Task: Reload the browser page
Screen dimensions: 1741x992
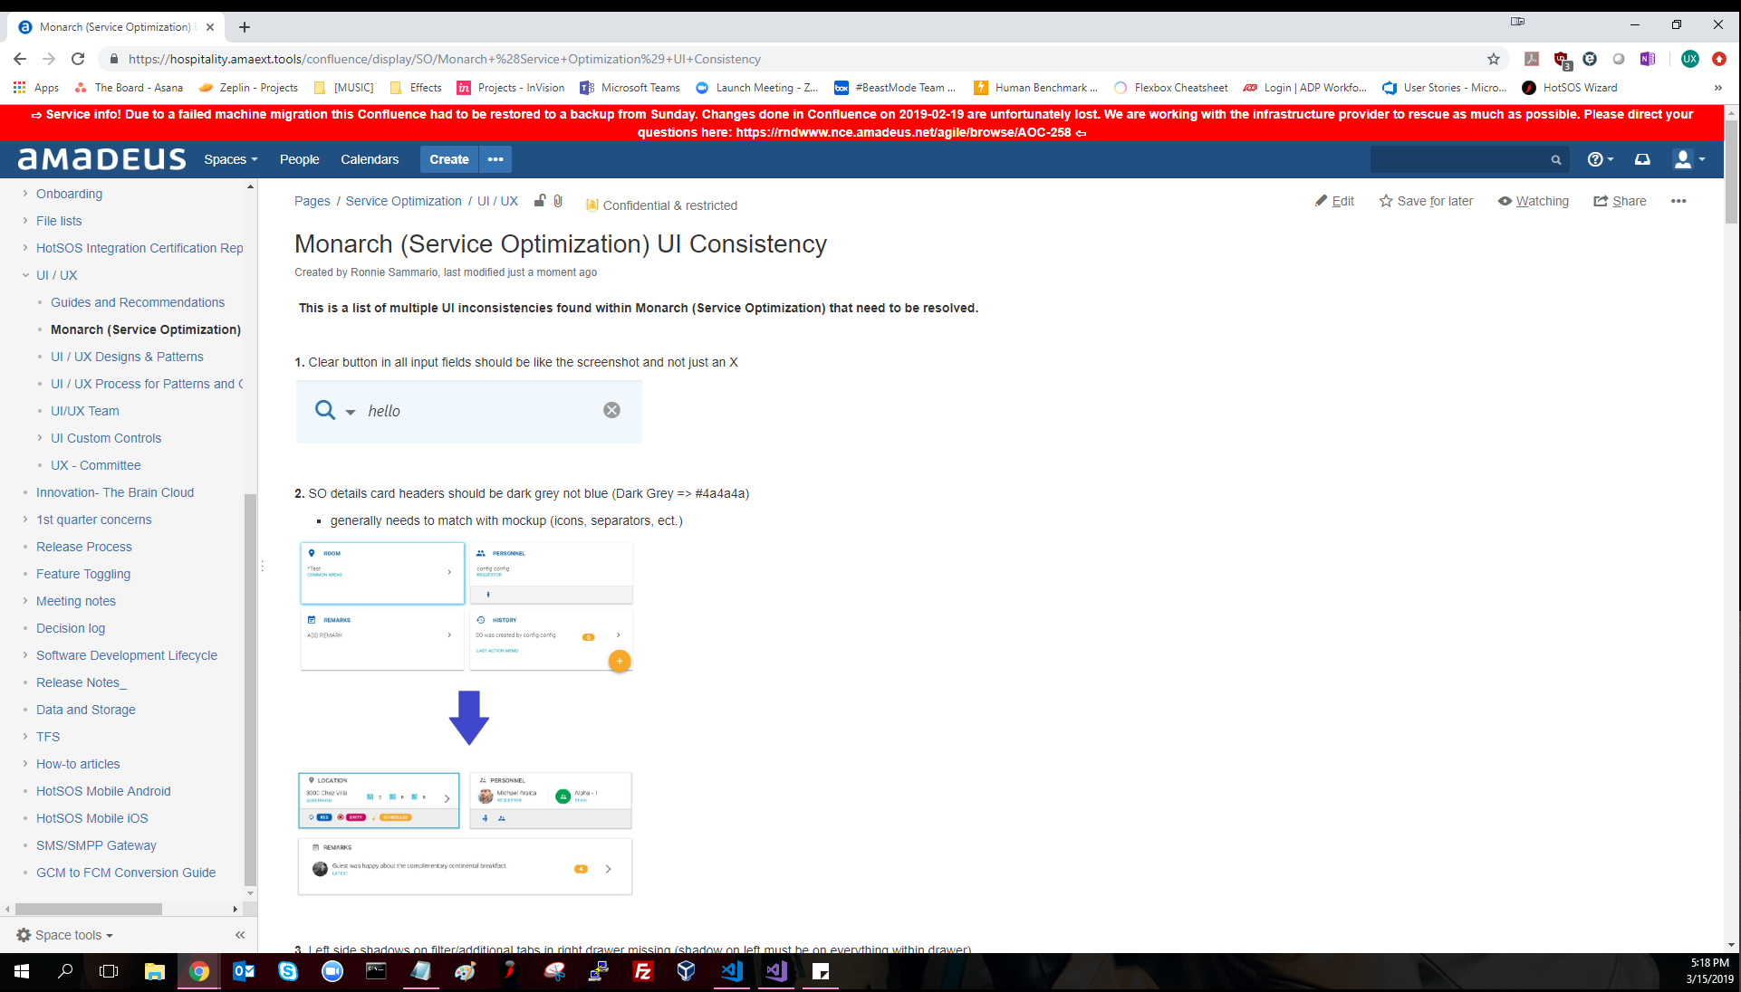Action: [78, 59]
